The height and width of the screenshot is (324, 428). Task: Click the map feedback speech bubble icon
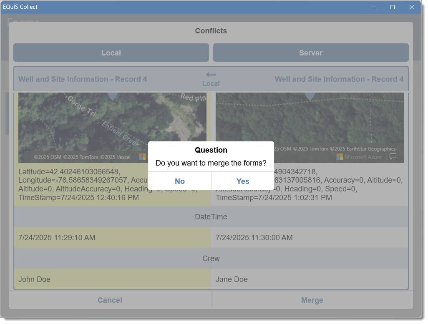(x=393, y=156)
